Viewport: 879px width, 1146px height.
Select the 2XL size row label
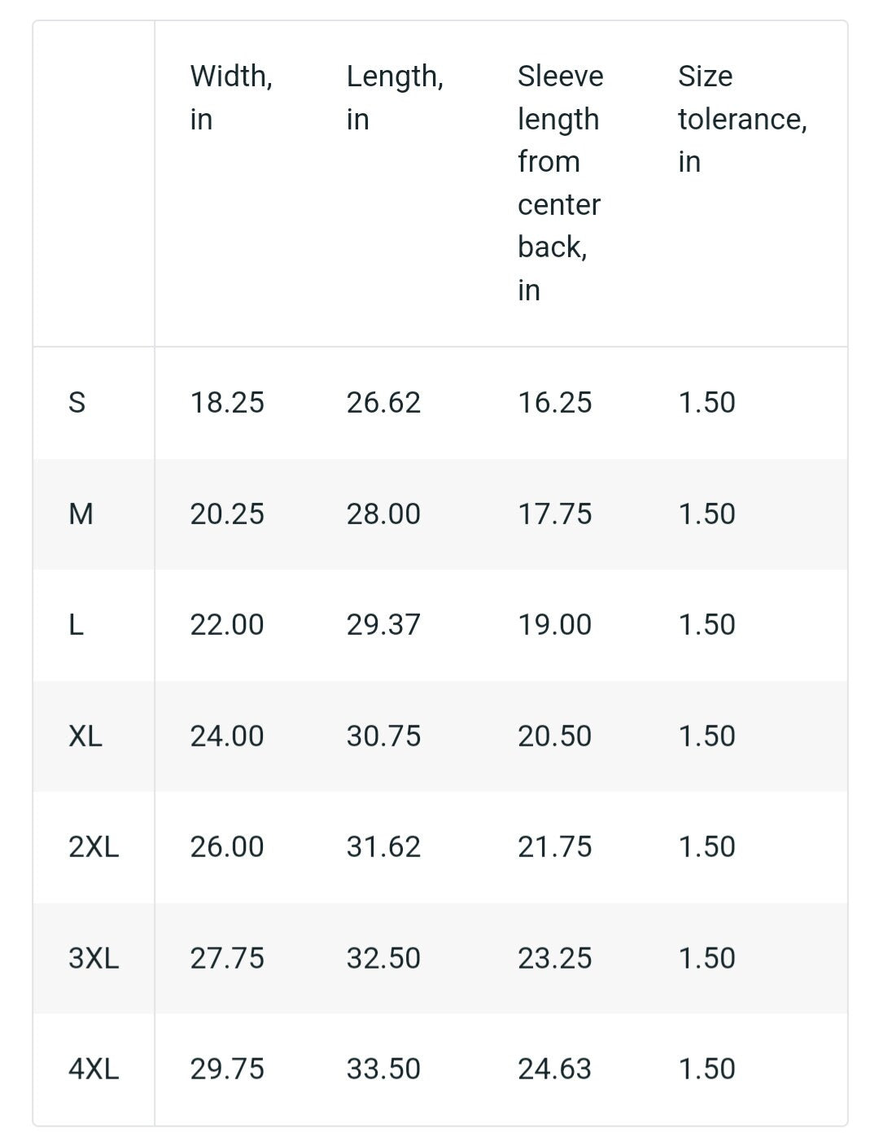click(94, 846)
